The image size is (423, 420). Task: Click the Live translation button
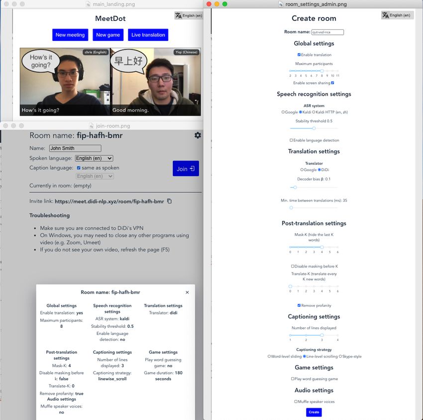148,35
